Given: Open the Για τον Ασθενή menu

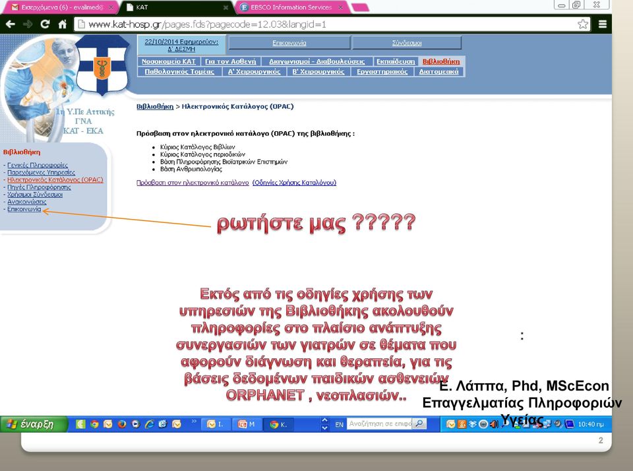Looking at the screenshot, I should coord(231,61).
